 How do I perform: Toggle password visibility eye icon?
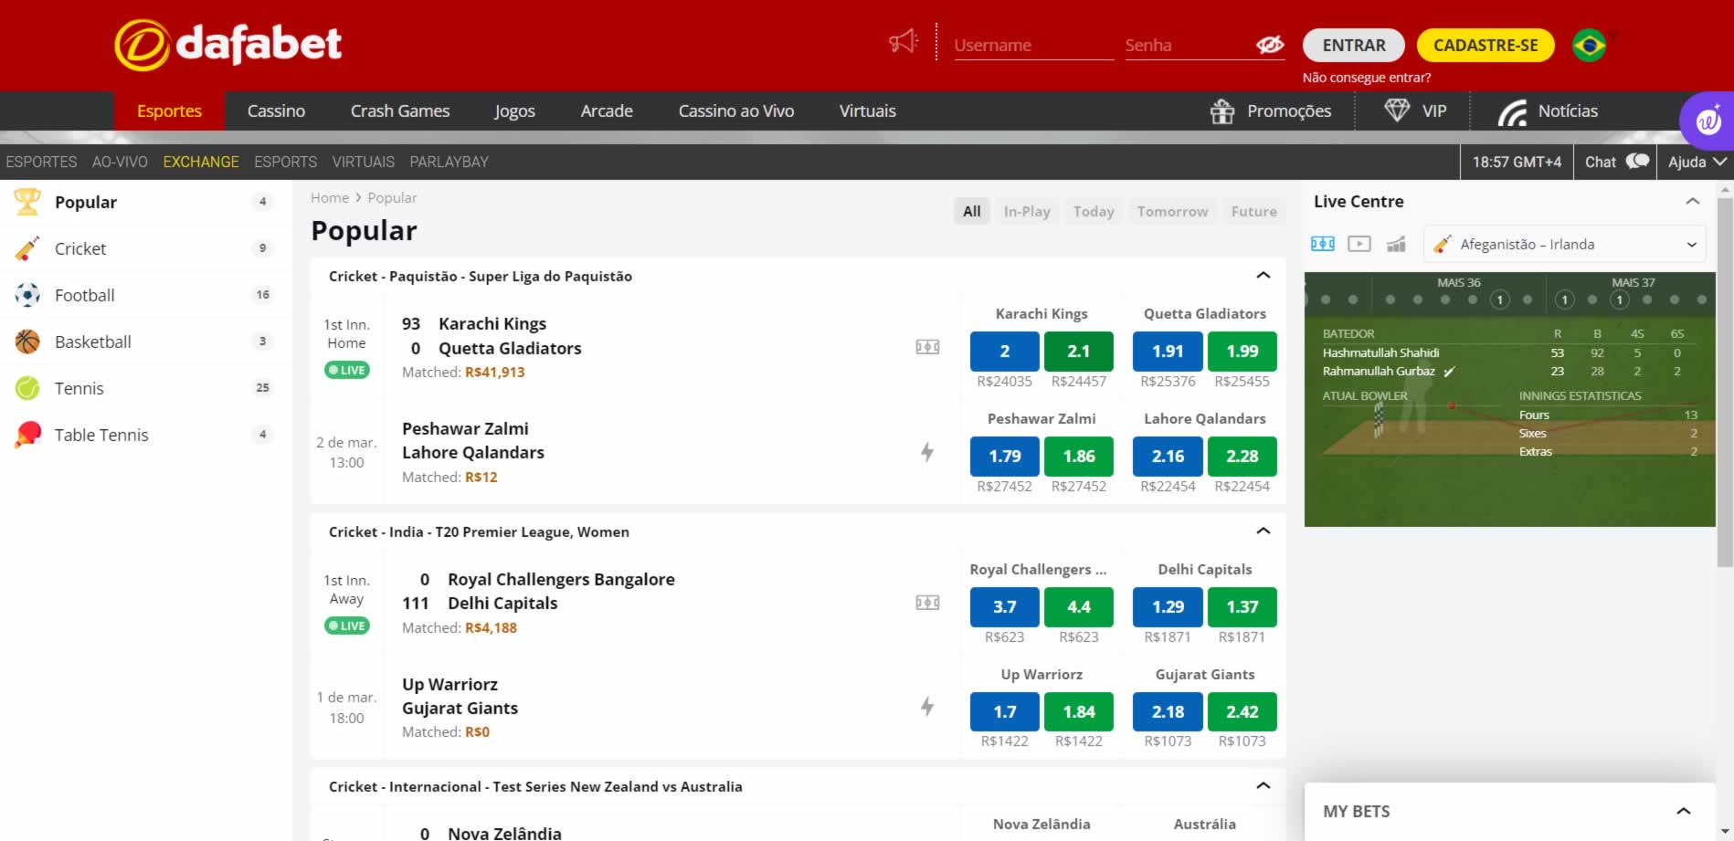coord(1269,45)
